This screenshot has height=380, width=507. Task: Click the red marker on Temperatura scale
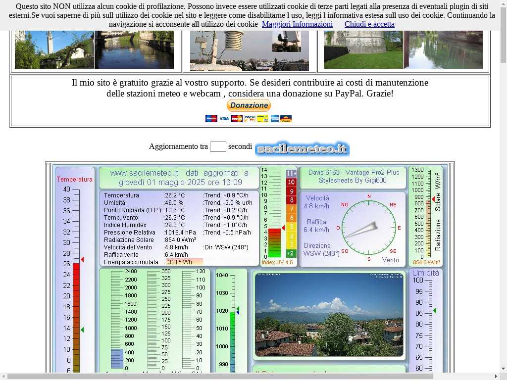pyautogui.click(x=82, y=259)
